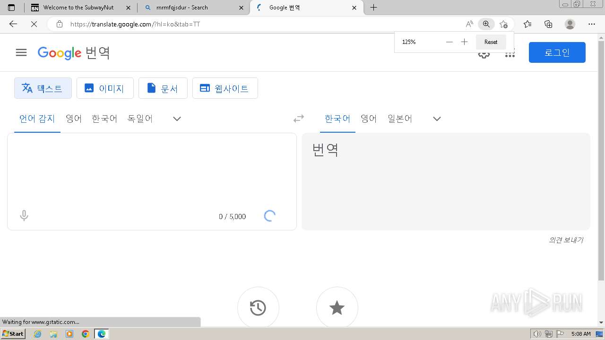Viewport: 605px width, 340px height.
Task: Open the Edge taskbar button
Action: coord(101,334)
